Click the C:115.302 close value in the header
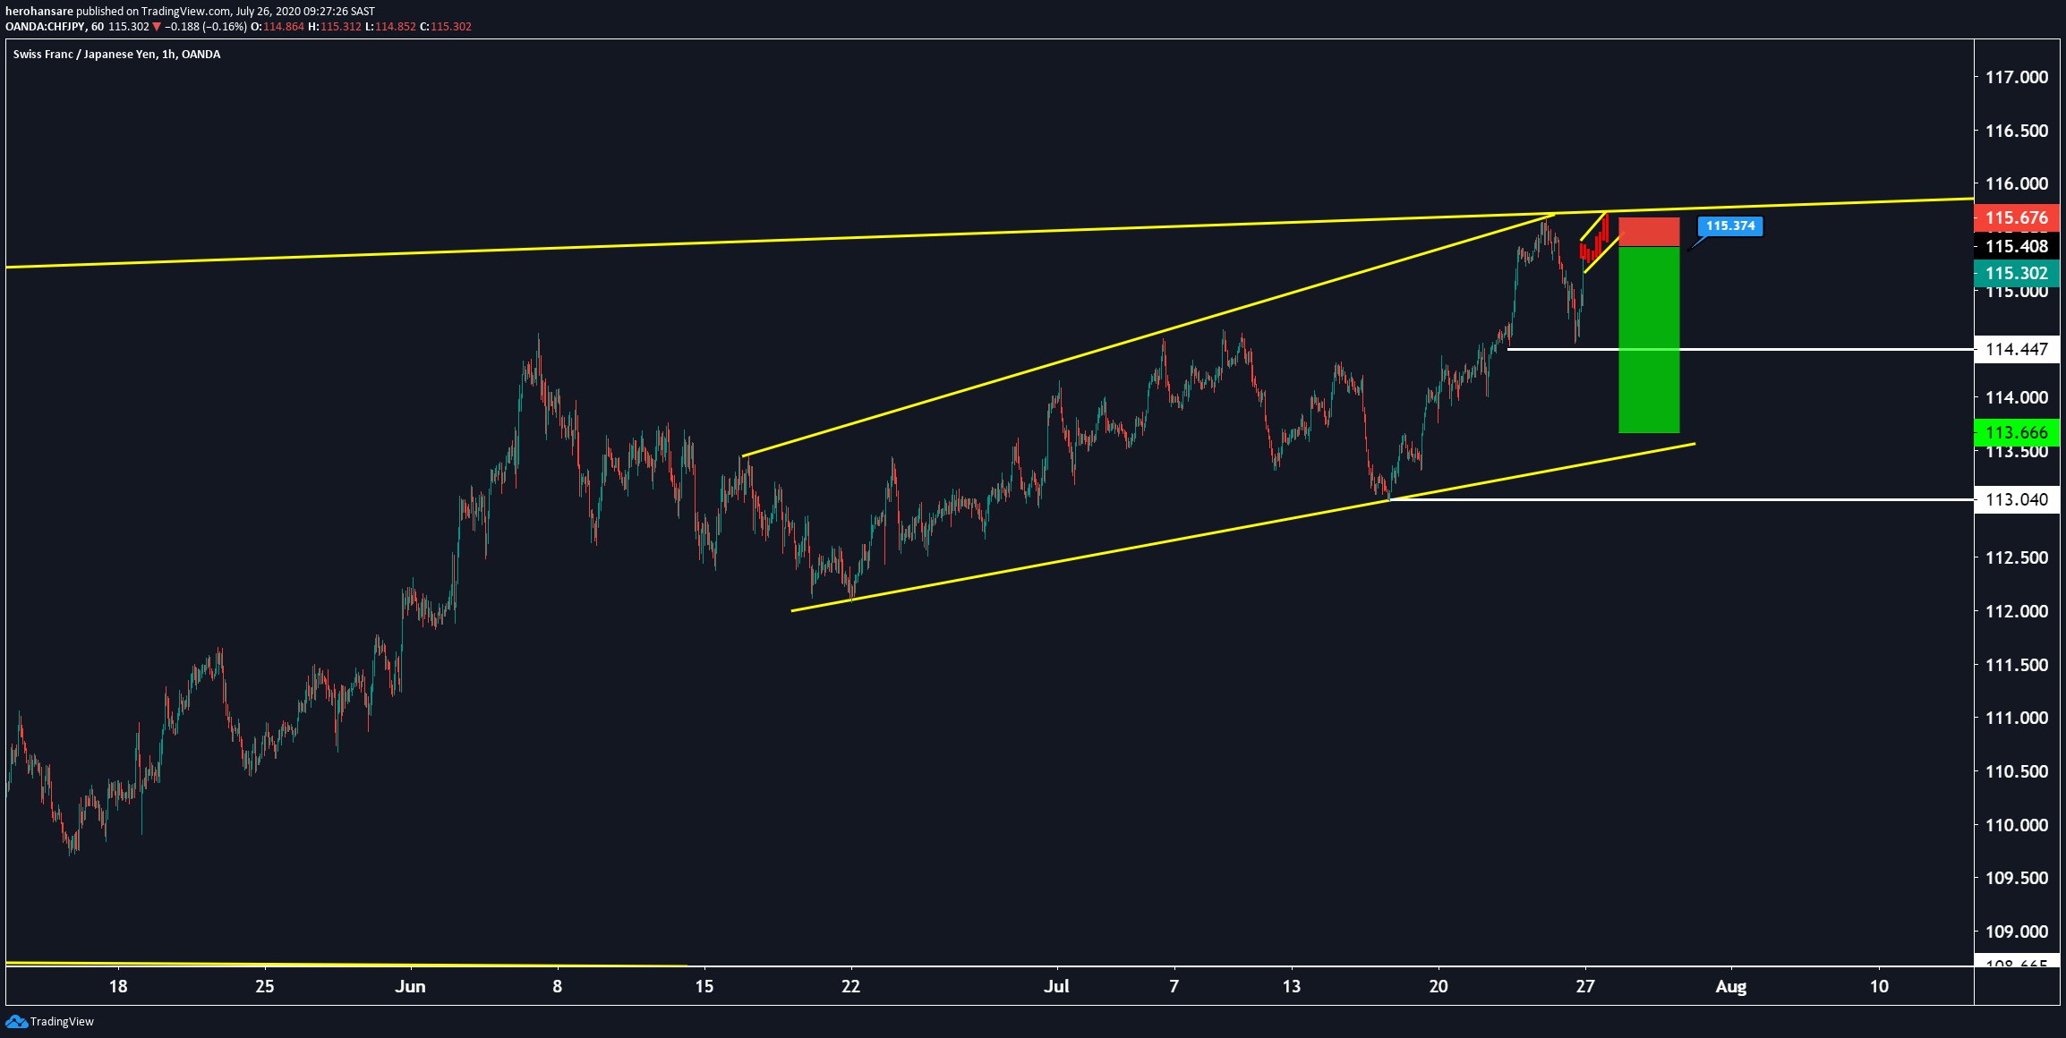 tap(446, 27)
